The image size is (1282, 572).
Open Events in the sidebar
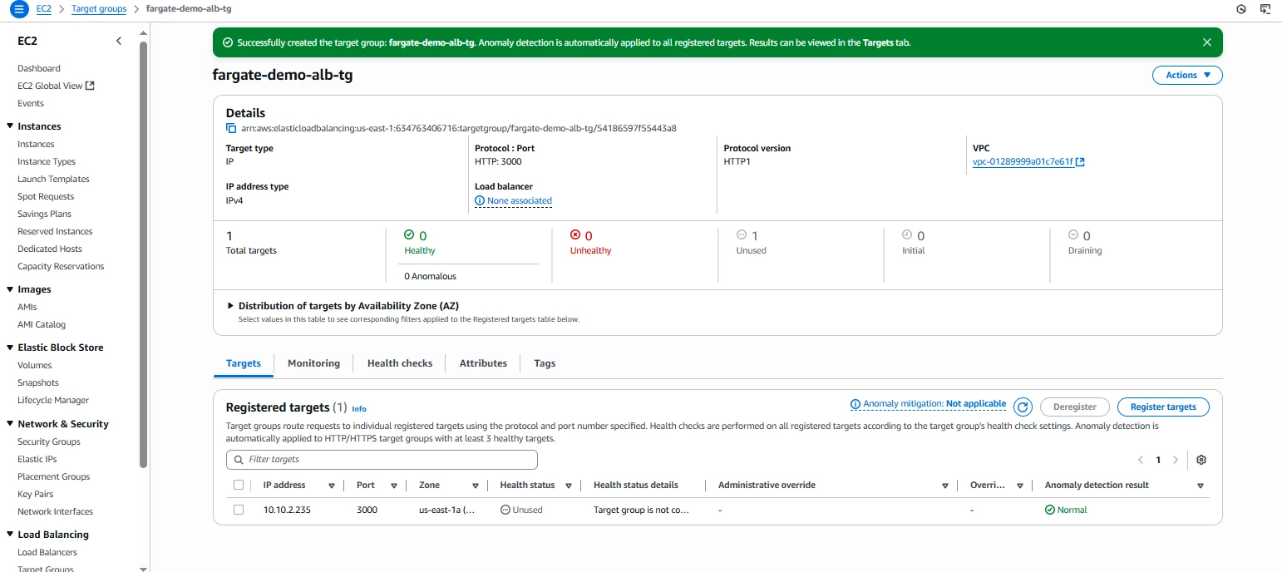coord(31,103)
